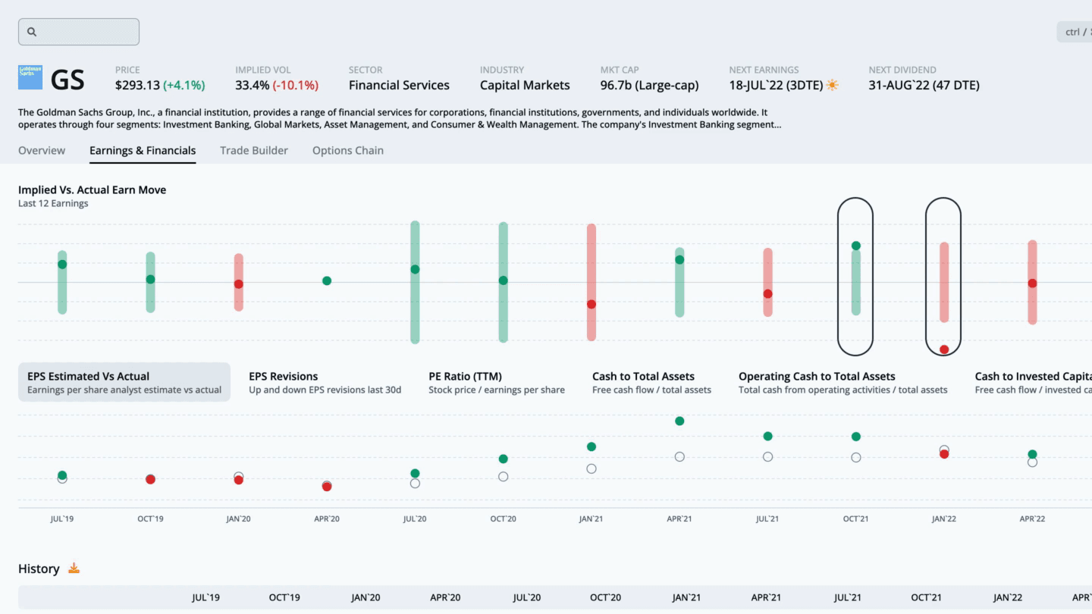Image resolution: width=1092 pixels, height=614 pixels.
Task: Click the market cap value 96.7b (Large-cap)
Action: click(x=649, y=85)
